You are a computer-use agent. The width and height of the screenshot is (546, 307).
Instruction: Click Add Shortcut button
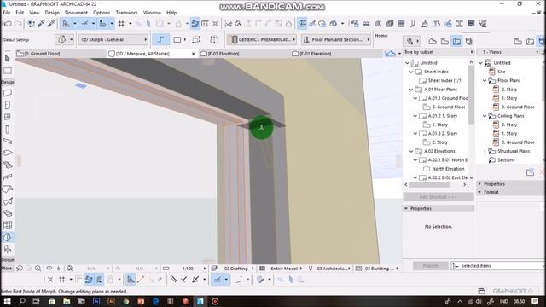[x=439, y=197]
